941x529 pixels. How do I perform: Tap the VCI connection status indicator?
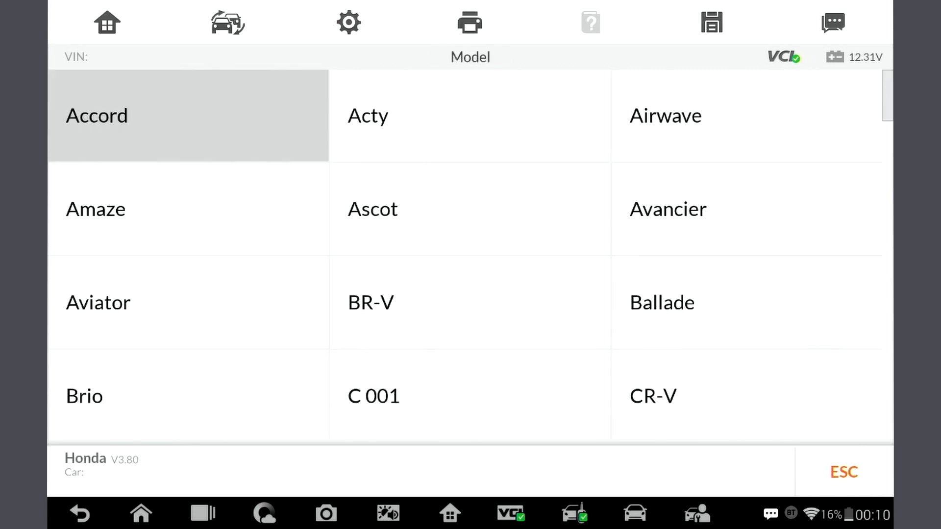point(784,57)
